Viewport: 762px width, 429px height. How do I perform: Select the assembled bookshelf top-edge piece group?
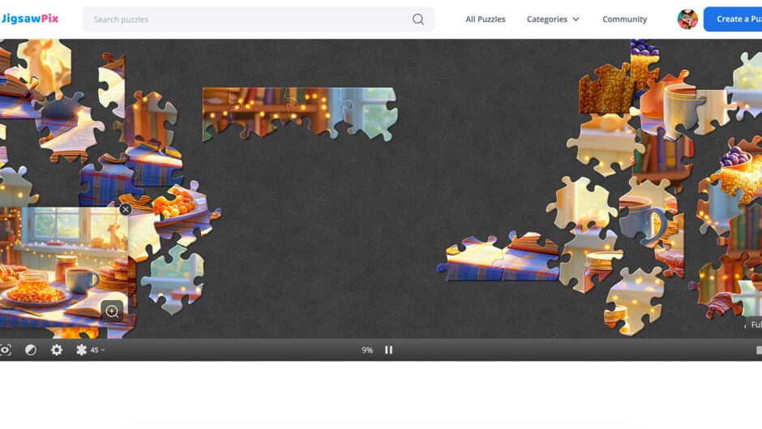[299, 114]
